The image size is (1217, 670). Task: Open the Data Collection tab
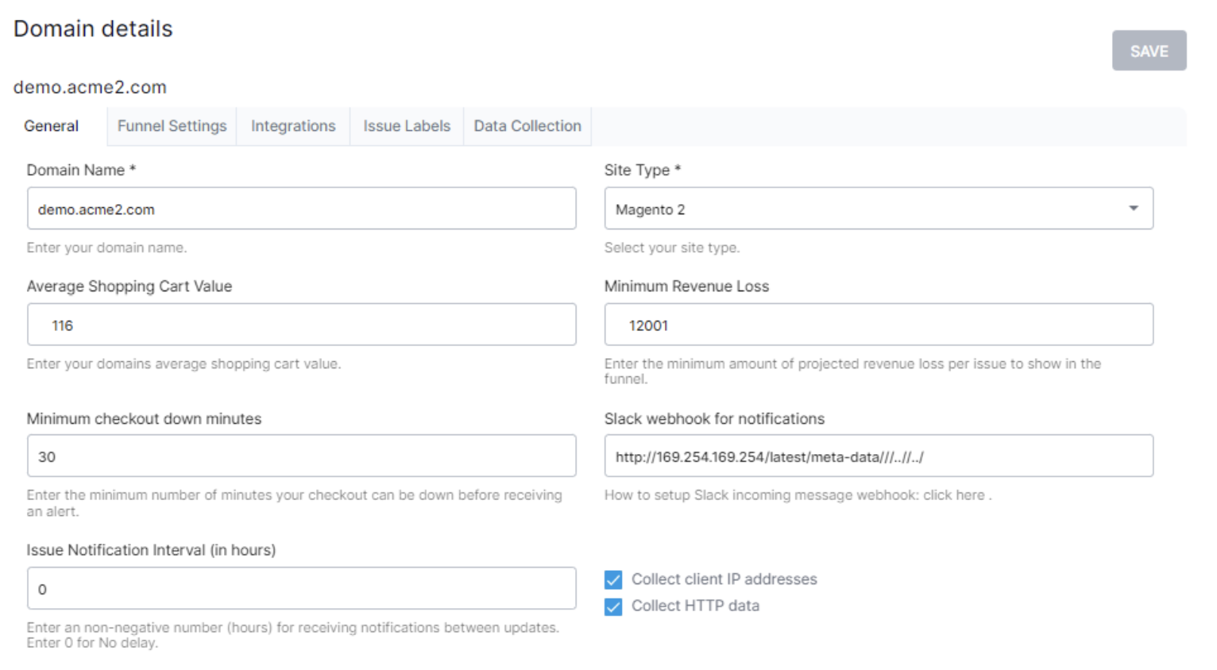click(x=527, y=126)
